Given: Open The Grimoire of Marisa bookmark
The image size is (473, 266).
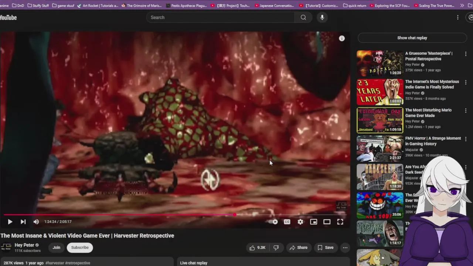Looking at the screenshot, I should point(141,6).
